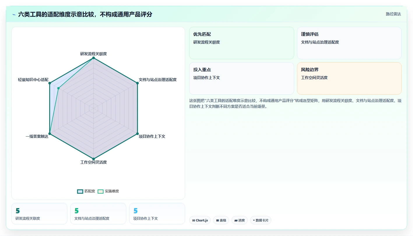The height and width of the screenshot is (236, 413).
Task: Click the lightning icon beside the header title
Action: point(14,14)
